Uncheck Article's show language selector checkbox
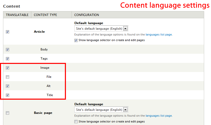The height and width of the screenshot is (125, 211). 76,40
